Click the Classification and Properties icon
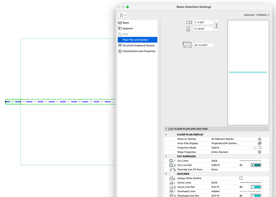Image resolution: width=276 pixels, height=197 pixels. 120,51
